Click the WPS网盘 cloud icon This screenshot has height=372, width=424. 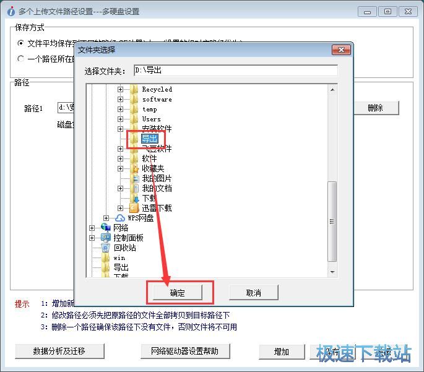[x=120, y=218]
